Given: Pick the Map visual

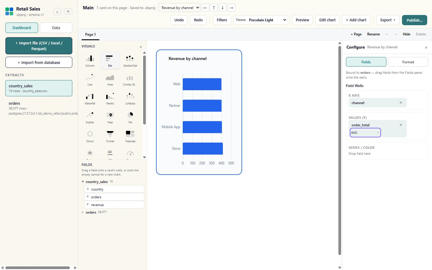Looking at the screenshot, I should [110, 117].
